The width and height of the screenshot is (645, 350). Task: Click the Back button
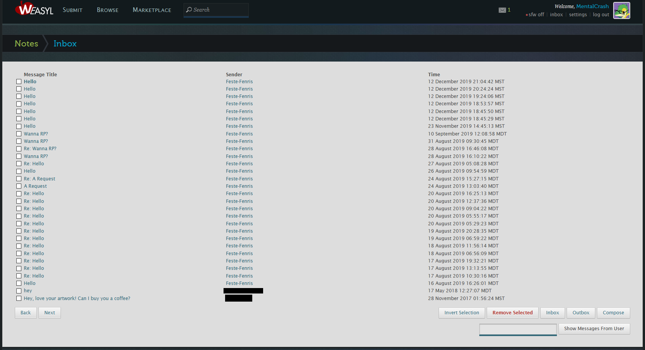point(26,313)
